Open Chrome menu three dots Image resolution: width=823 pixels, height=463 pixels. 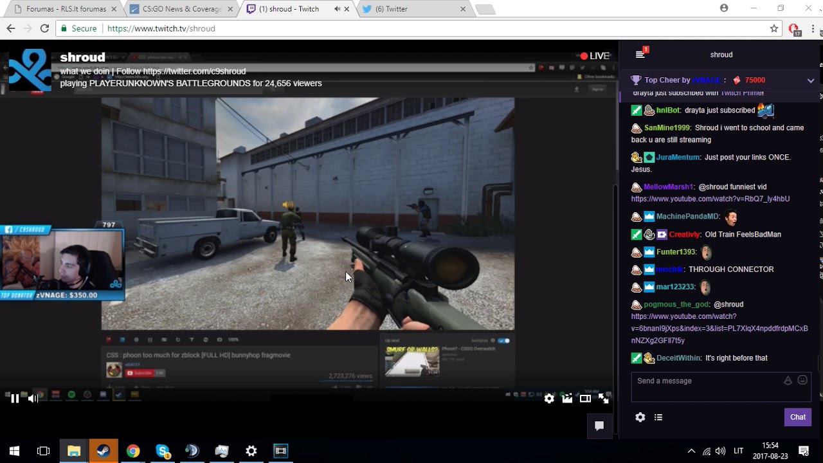[813, 28]
